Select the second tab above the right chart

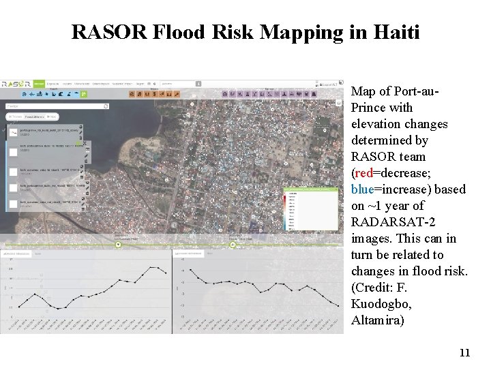[x=210, y=254]
